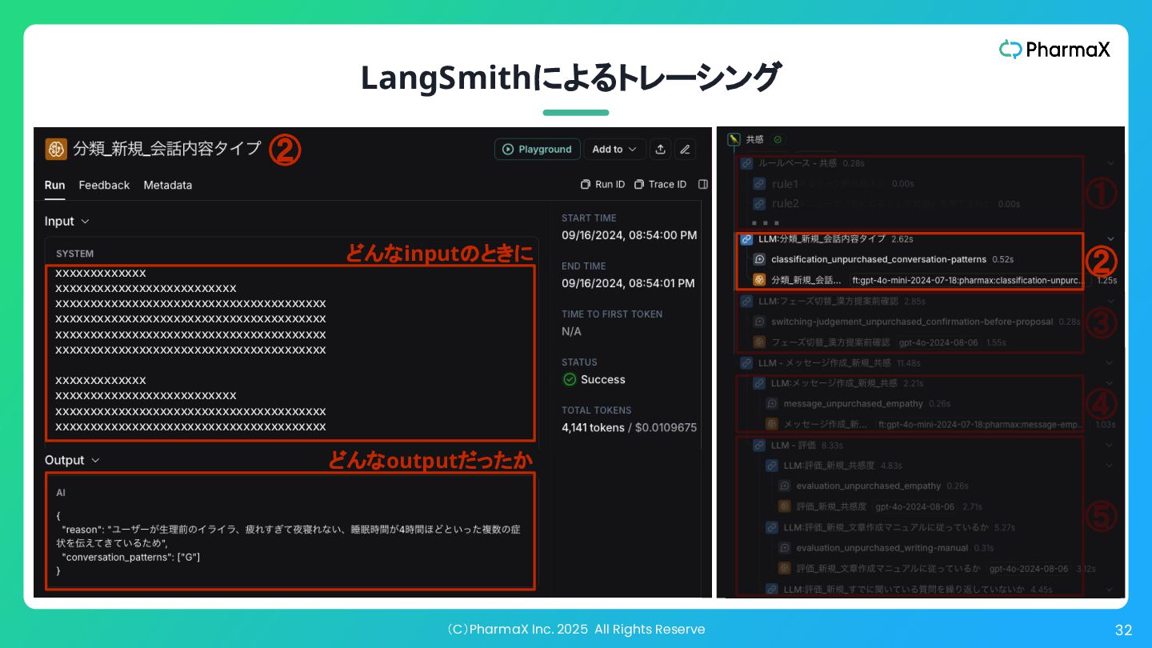Open the run in Playground

(538, 150)
